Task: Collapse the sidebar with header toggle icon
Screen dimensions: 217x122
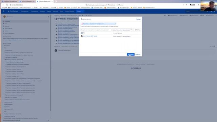Action: point(48,17)
